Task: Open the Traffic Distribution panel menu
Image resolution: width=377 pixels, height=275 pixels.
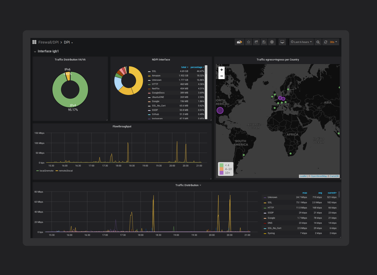Action: (x=188, y=185)
